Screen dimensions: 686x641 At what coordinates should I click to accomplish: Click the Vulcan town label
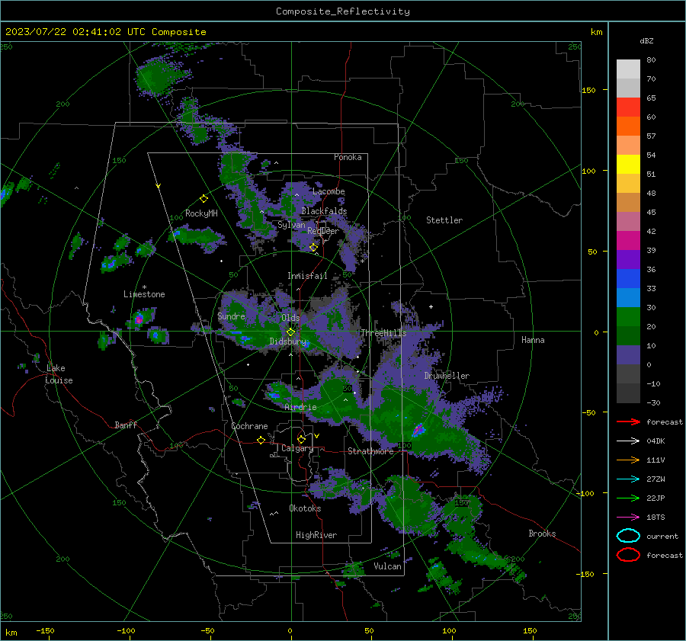pyautogui.click(x=388, y=566)
